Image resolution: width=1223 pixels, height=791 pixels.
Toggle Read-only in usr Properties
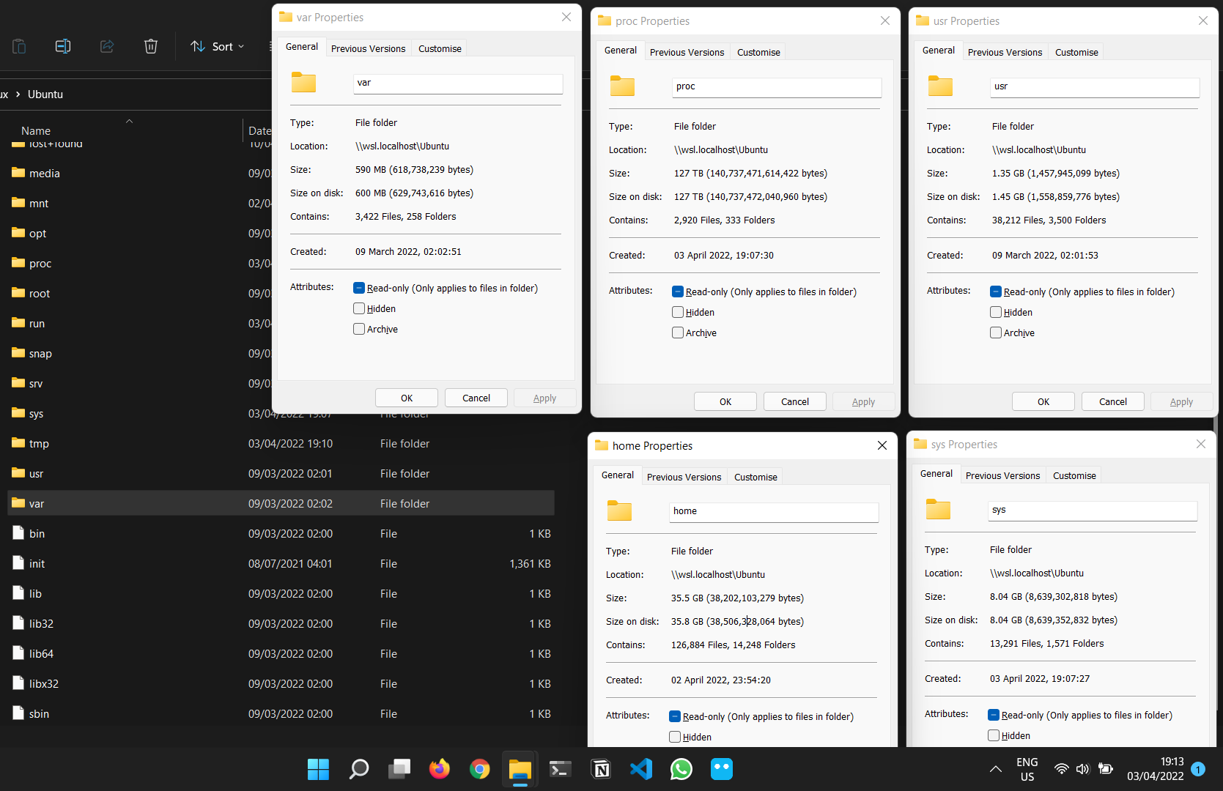tap(995, 291)
